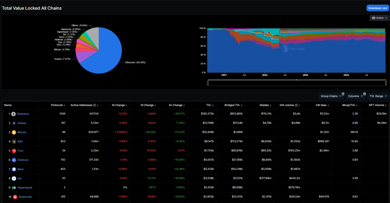
Task: Sort table by 1m Change column
Action: coord(177,105)
